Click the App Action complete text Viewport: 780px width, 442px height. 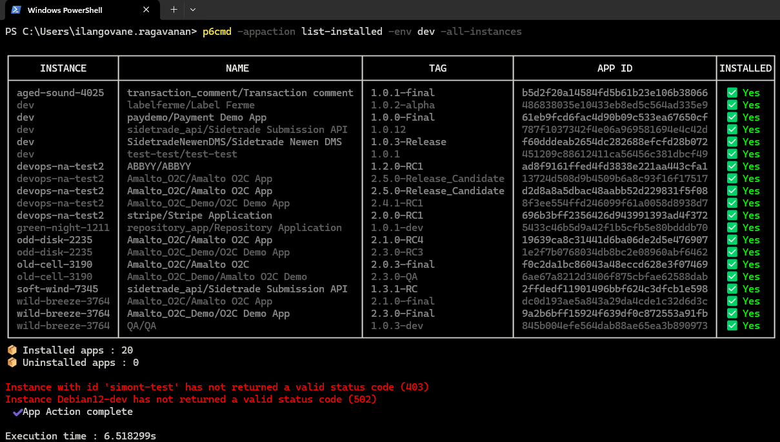[x=77, y=412]
